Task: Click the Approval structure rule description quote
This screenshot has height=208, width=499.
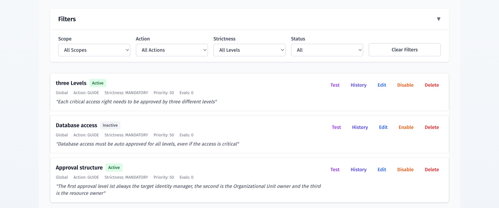Action: tap(188, 190)
